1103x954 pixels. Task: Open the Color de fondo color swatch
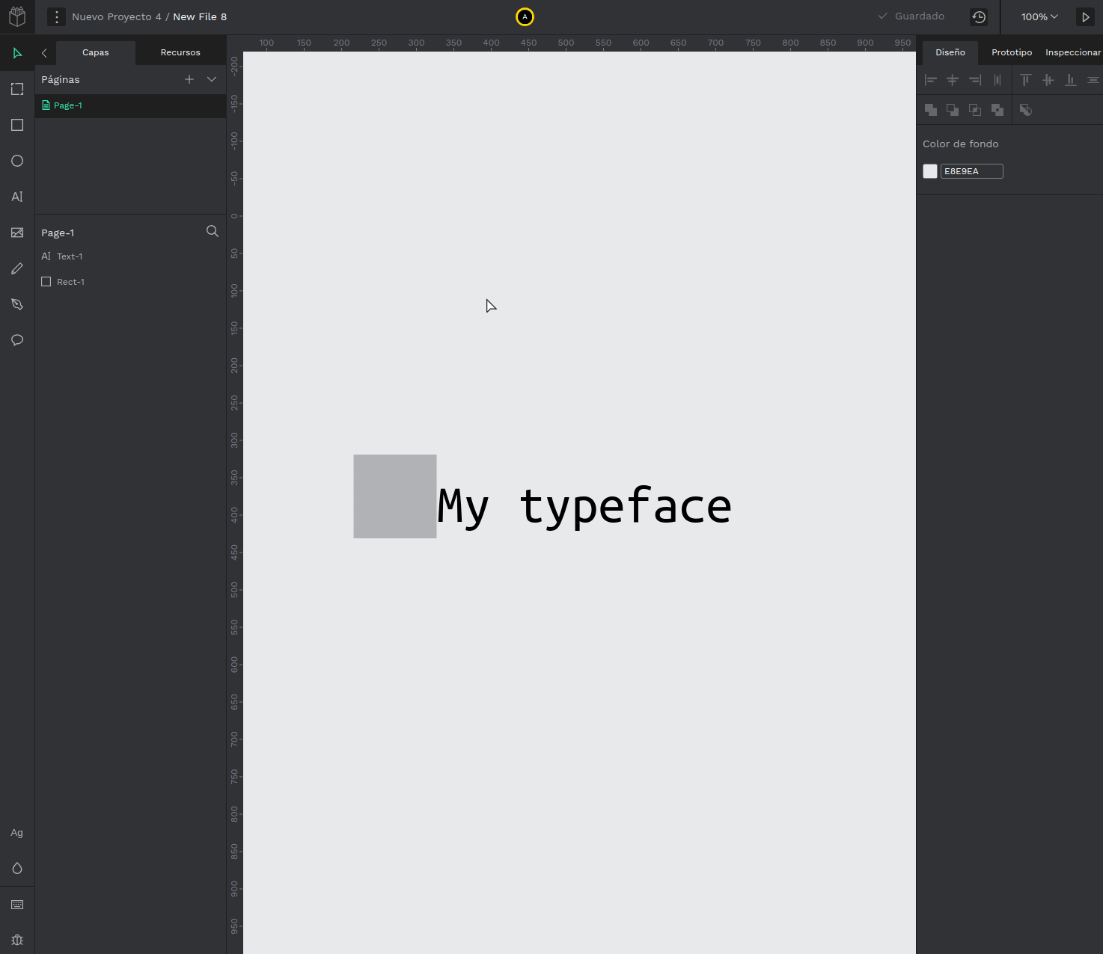[930, 170]
